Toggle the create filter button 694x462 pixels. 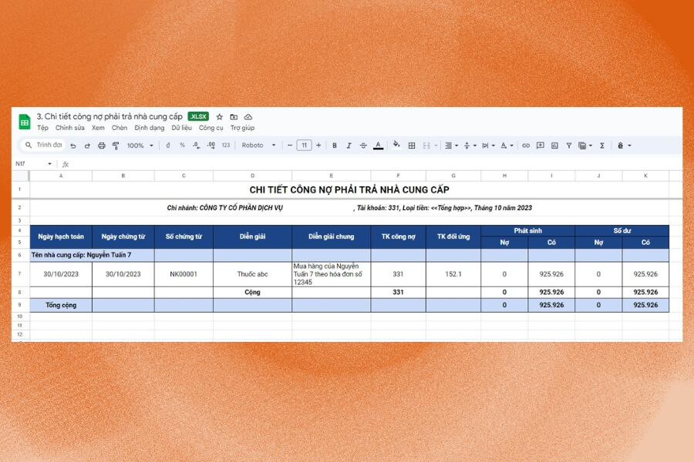click(569, 146)
